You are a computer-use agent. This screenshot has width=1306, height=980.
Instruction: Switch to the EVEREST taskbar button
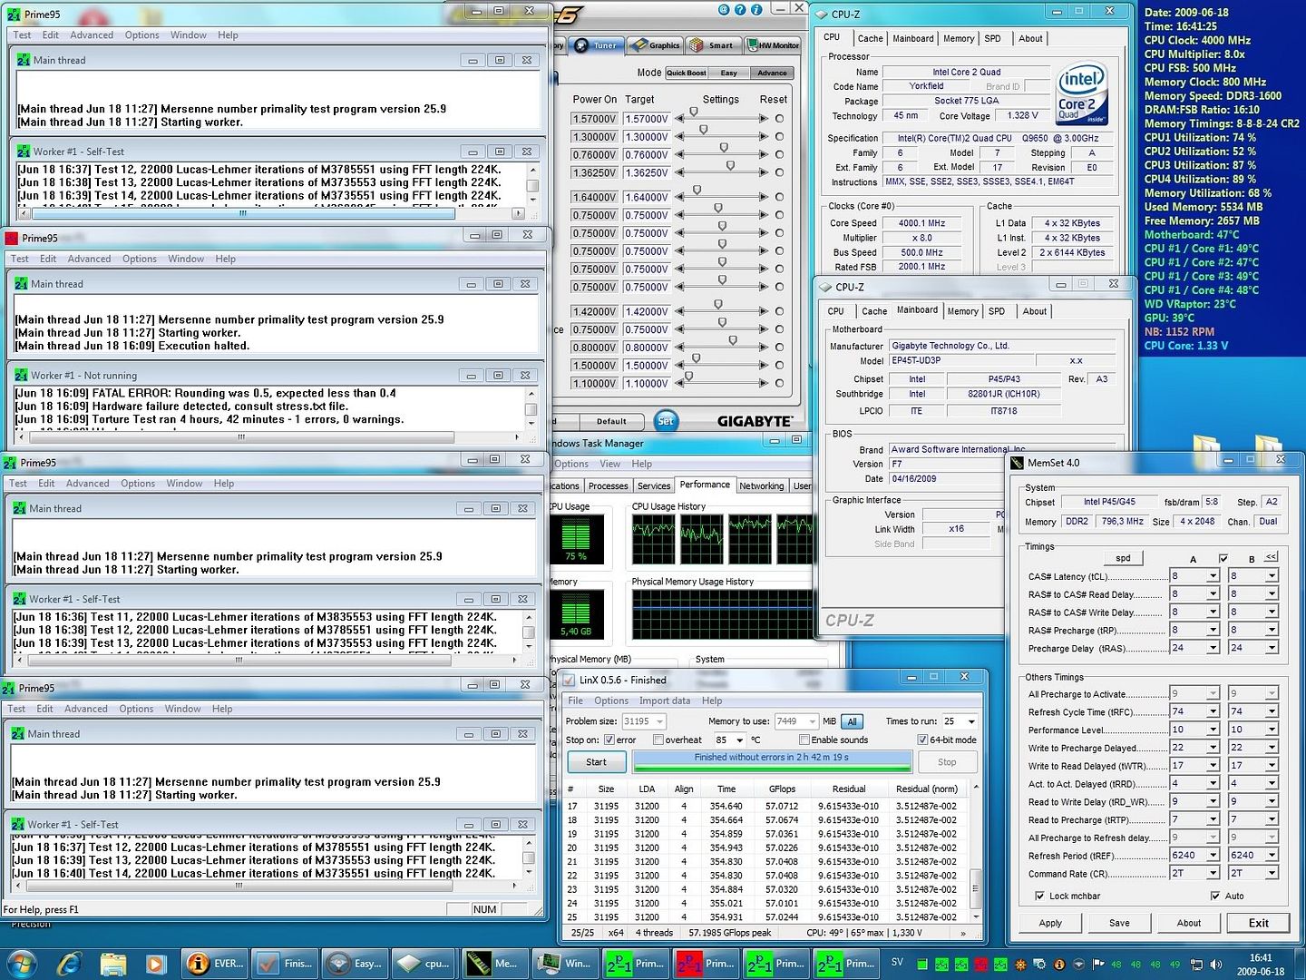point(214,963)
